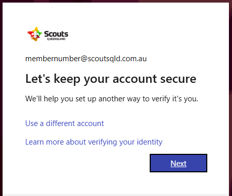Click the word different in the account link

click(x=60, y=123)
